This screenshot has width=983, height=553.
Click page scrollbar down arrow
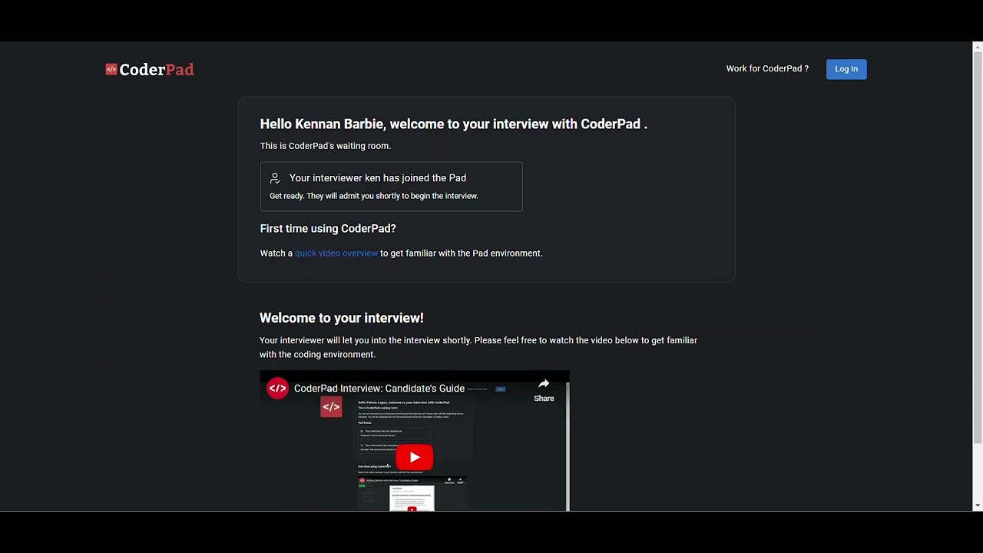pos(978,505)
